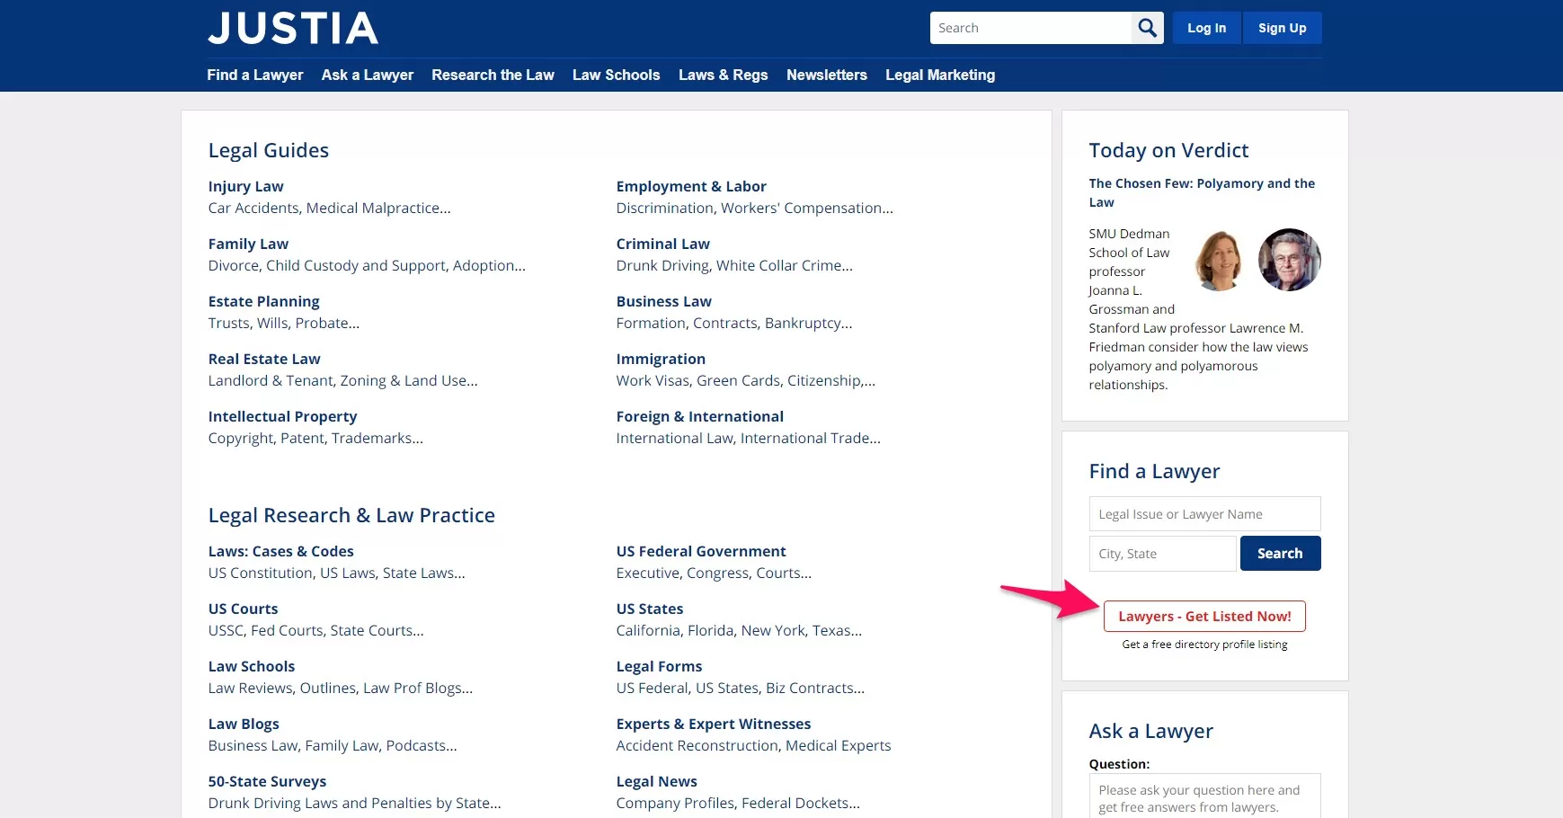Click 'Landlord & Tenant, Zoning & Land Use...' text
This screenshot has width=1563, height=818.
(x=342, y=380)
